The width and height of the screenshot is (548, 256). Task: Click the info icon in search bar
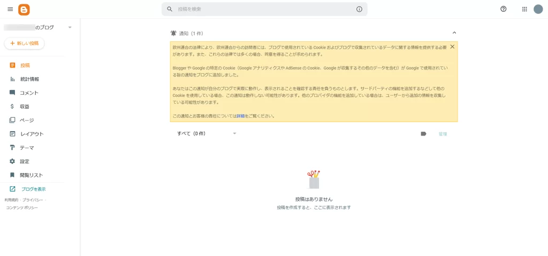[359, 9]
